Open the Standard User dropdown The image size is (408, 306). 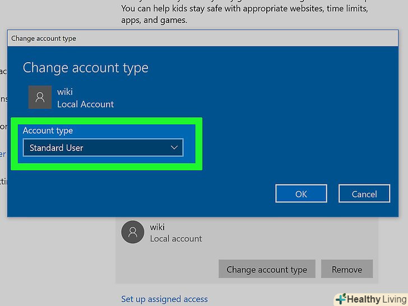coord(103,148)
